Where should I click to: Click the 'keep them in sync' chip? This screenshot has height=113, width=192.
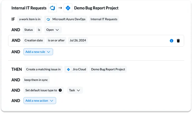pos(36,80)
